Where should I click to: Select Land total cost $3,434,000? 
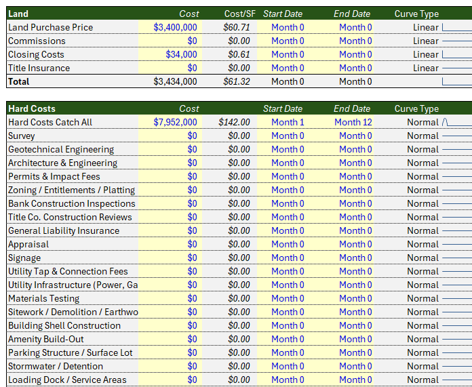pos(175,81)
